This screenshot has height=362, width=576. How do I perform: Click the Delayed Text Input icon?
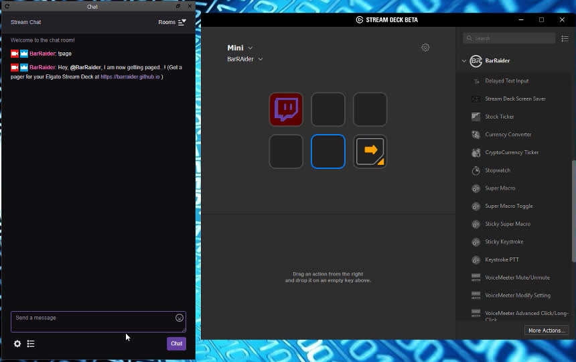pyautogui.click(x=476, y=81)
